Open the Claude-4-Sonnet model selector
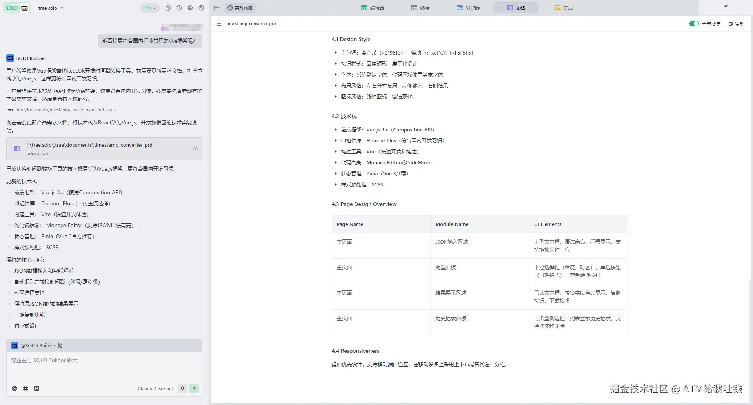This screenshot has width=753, height=405. point(155,389)
